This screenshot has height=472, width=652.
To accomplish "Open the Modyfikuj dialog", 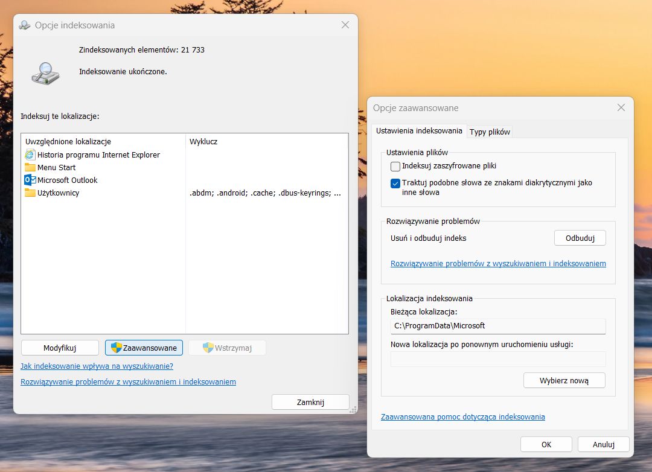I will click(x=60, y=347).
